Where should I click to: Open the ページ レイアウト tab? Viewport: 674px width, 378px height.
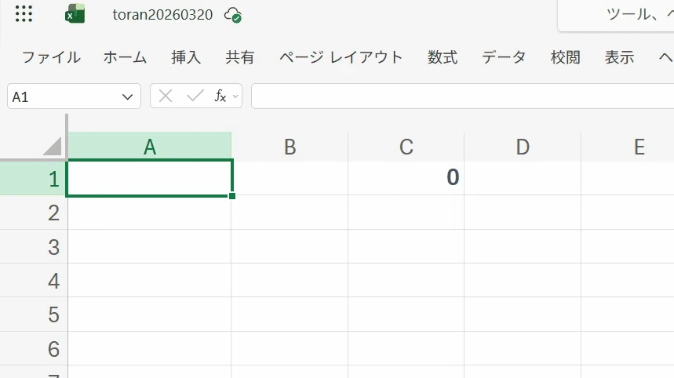[341, 57]
